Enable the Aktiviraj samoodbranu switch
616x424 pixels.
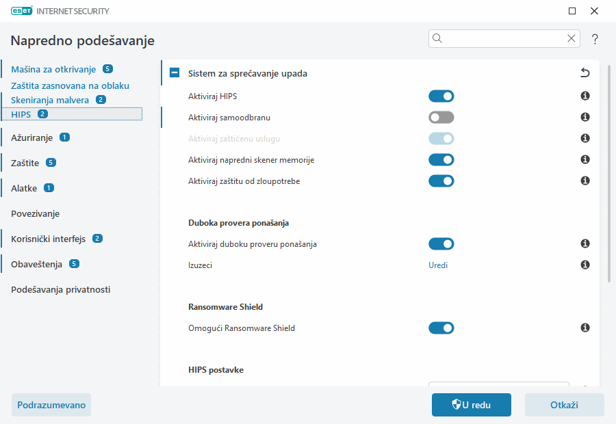441,118
